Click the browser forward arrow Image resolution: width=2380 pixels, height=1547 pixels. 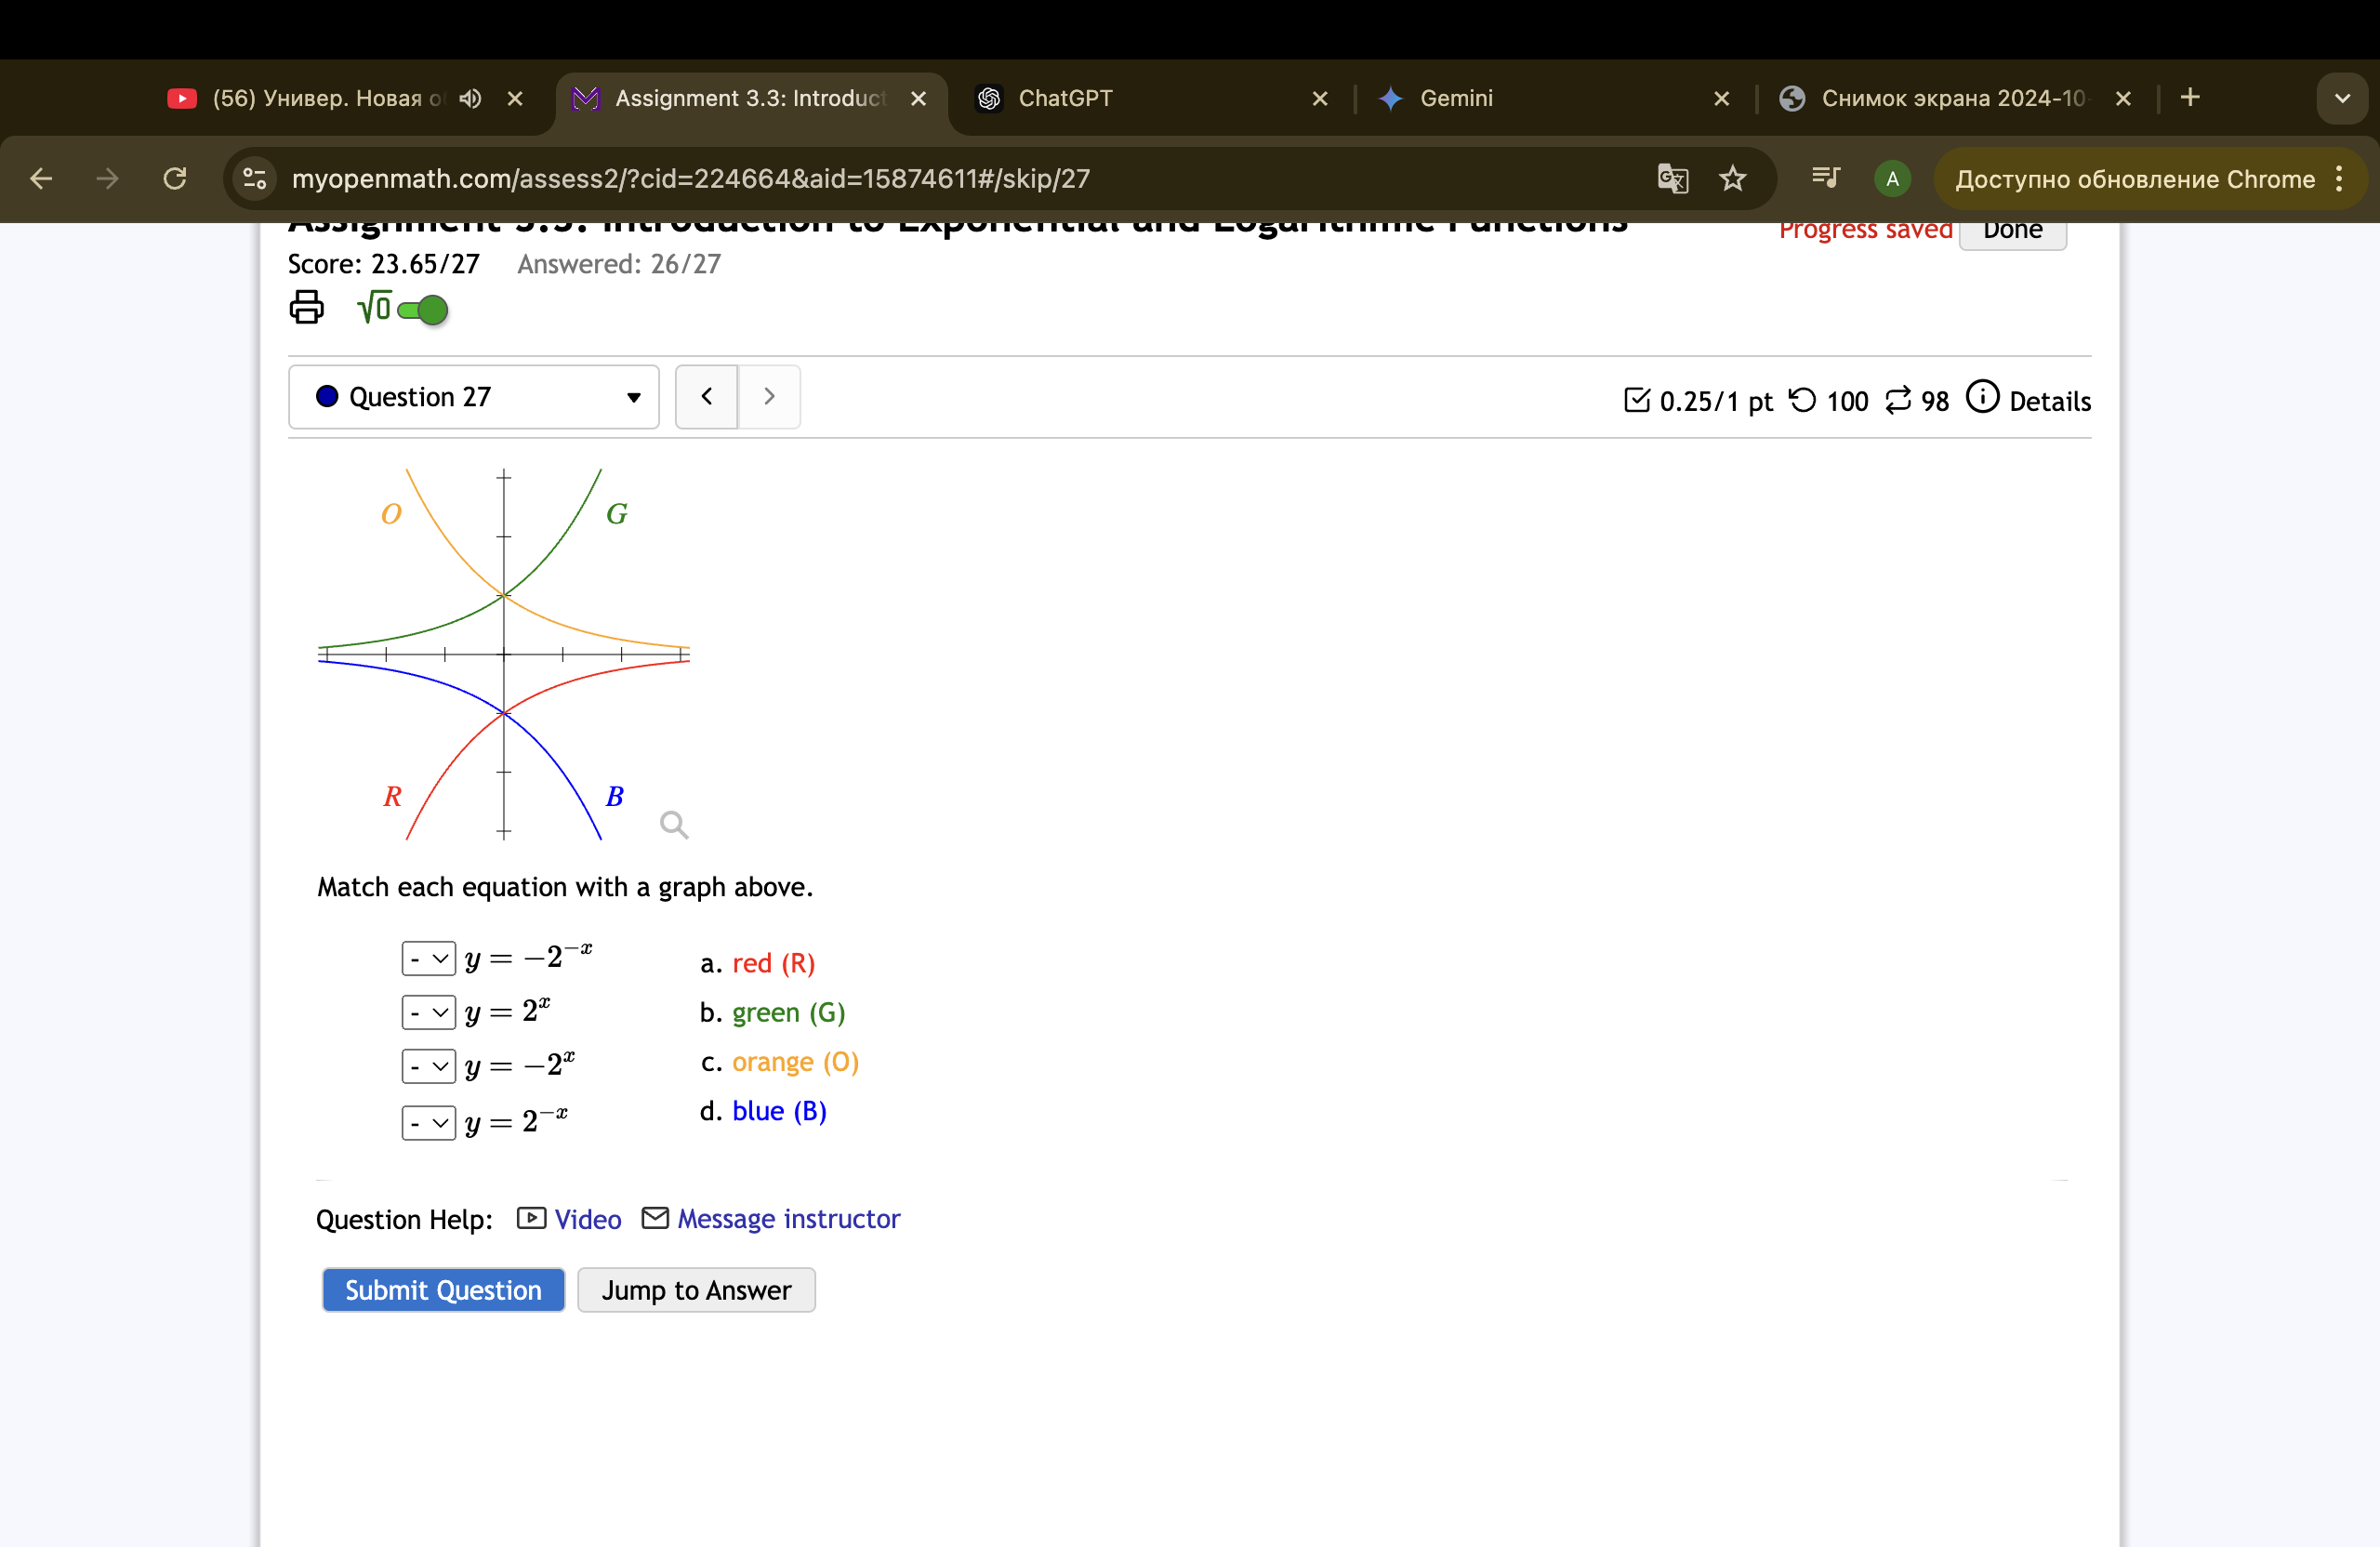[107, 179]
